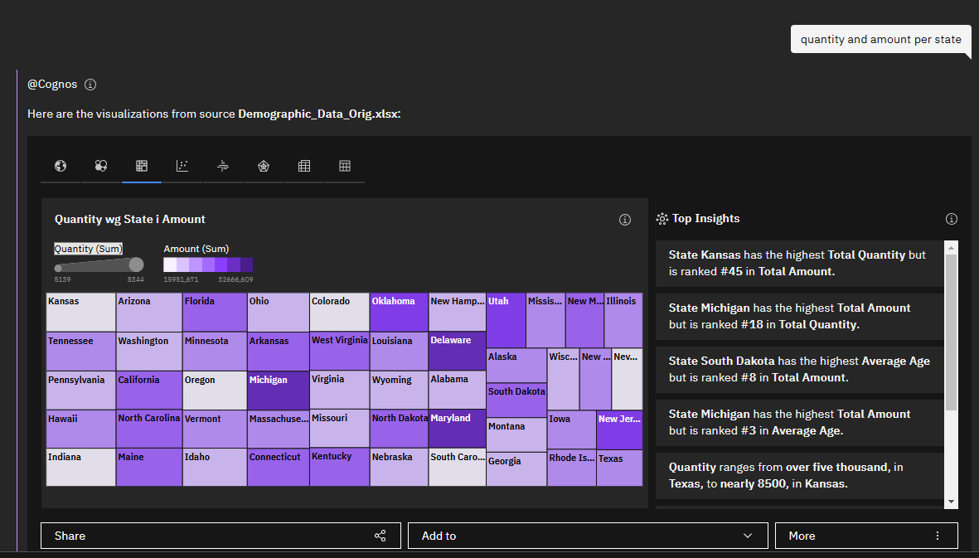The width and height of the screenshot is (979, 558).
Task: Switch to the packed bubble chart tab
Action: pyautogui.click(x=101, y=166)
